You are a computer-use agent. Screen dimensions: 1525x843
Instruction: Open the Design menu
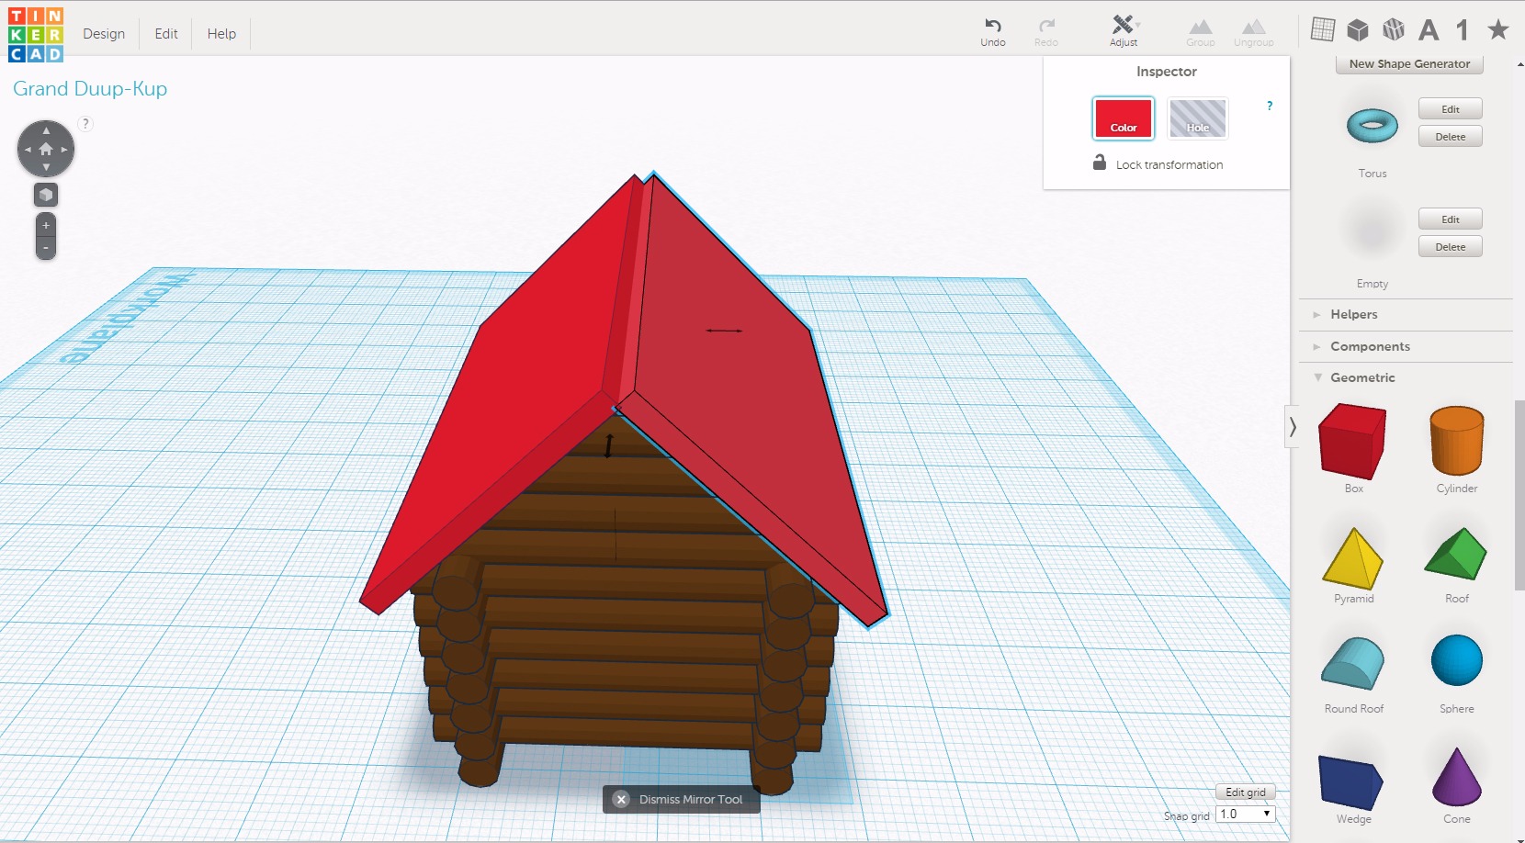(104, 34)
